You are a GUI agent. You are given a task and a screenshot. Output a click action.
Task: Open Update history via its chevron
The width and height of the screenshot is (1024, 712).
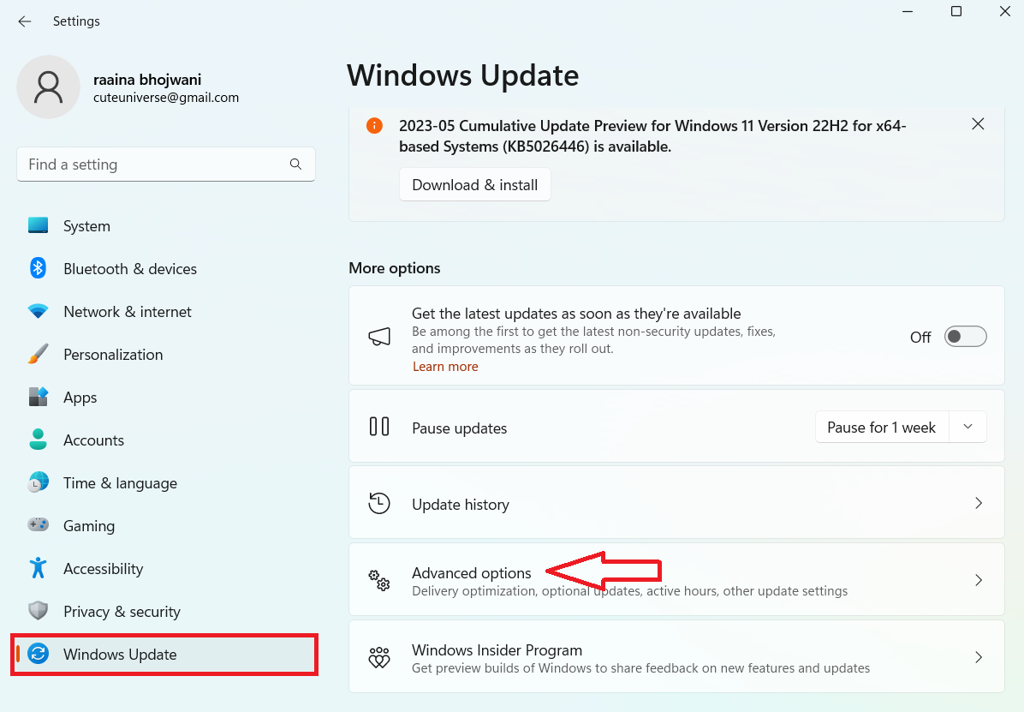pyautogui.click(x=978, y=504)
